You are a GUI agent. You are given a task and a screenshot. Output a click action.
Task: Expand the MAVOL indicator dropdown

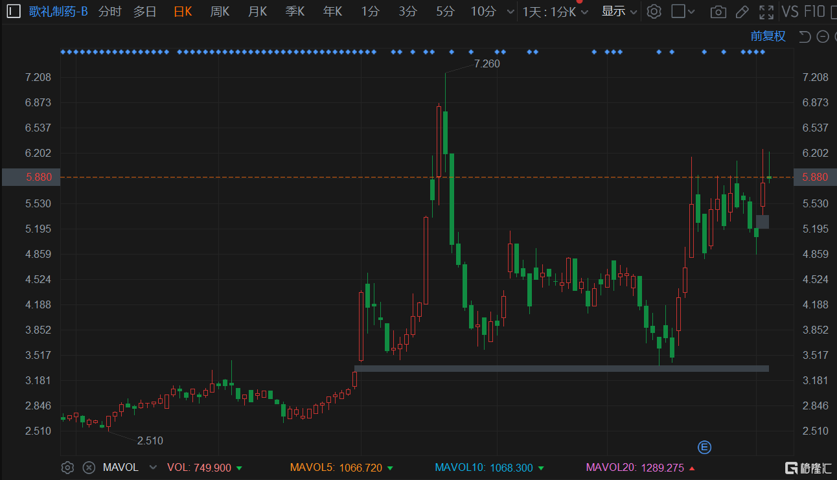click(x=153, y=467)
